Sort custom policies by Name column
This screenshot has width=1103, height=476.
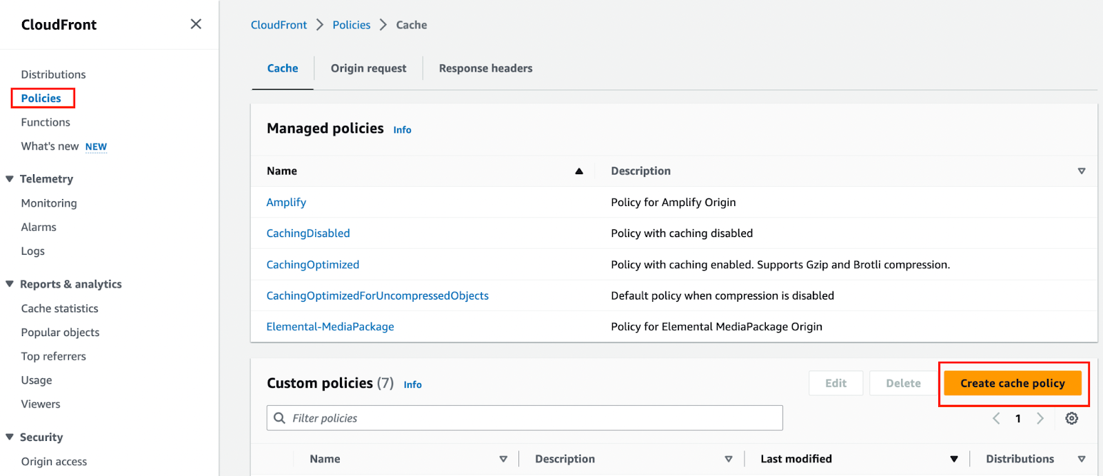[503, 459]
